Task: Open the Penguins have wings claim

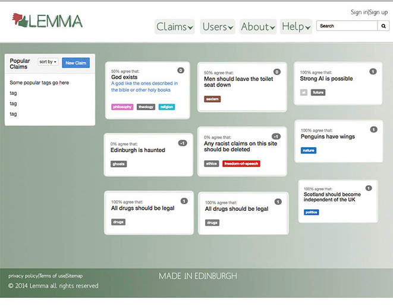Action: pyautogui.click(x=328, y=136)
